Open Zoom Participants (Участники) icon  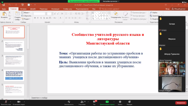[82, 102]
